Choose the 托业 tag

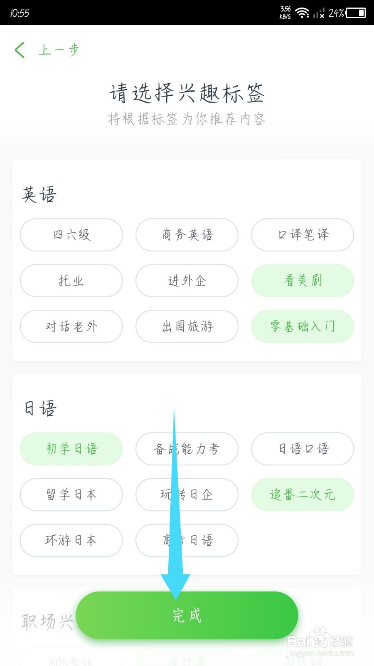(x=71, y=281)
